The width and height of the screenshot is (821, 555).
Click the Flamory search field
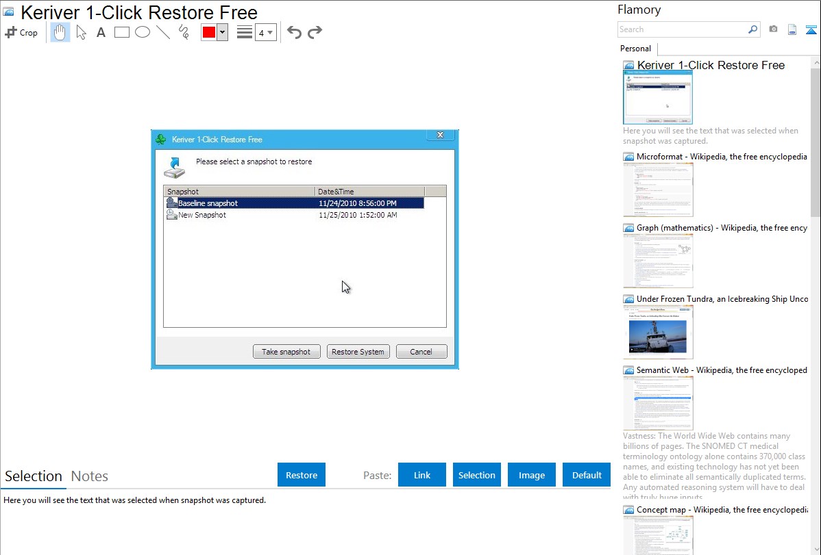coord(683,29)
